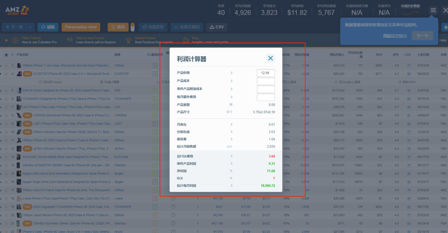
Task: Edit the product price field showing 12.99
Action: pos(266,73)
